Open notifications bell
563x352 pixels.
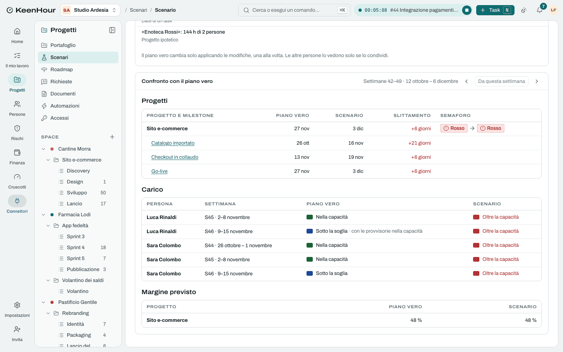[x=540, y=10]
